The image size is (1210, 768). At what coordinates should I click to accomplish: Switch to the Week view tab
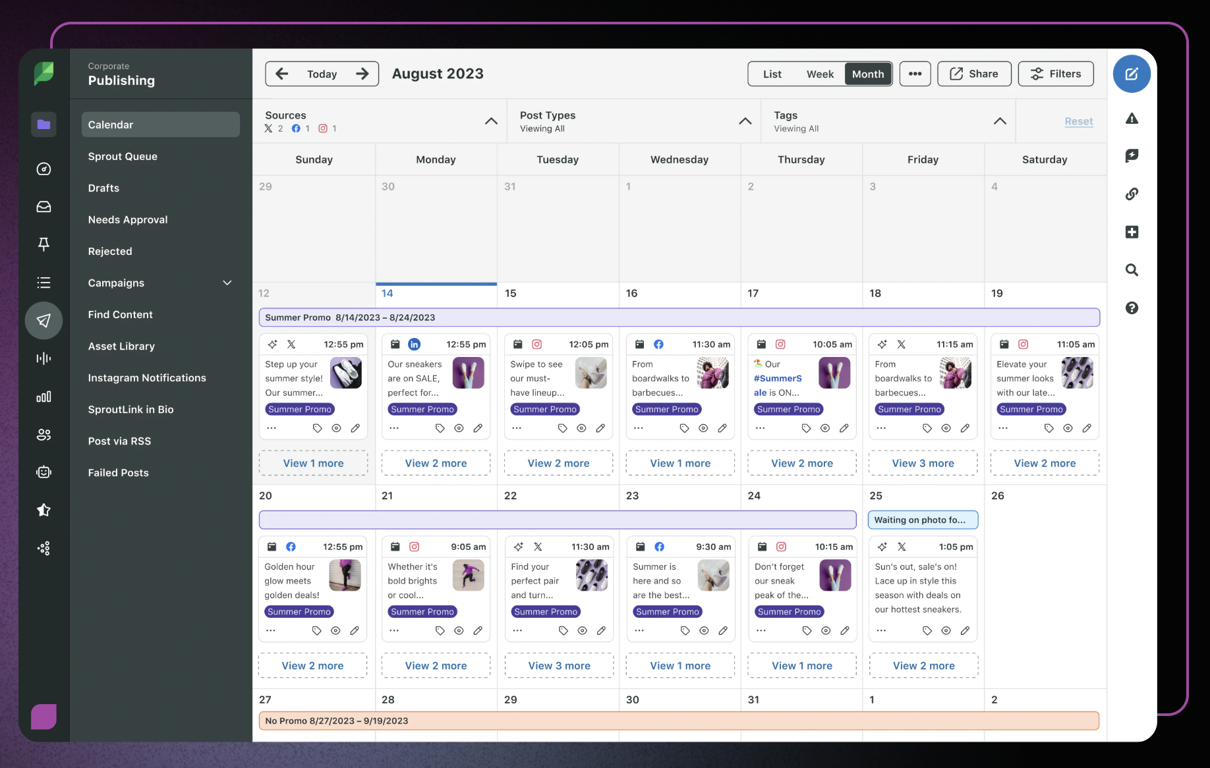click(x=820, y=74)
